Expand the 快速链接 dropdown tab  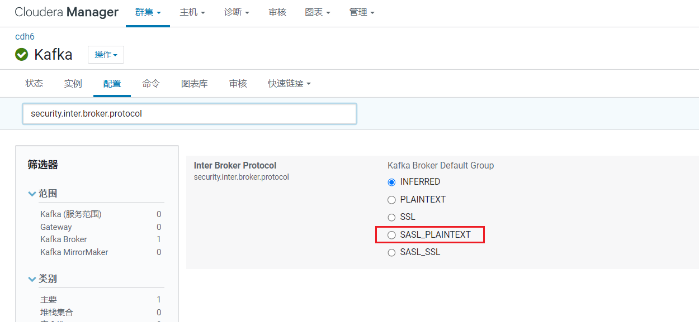pos(289,84)
